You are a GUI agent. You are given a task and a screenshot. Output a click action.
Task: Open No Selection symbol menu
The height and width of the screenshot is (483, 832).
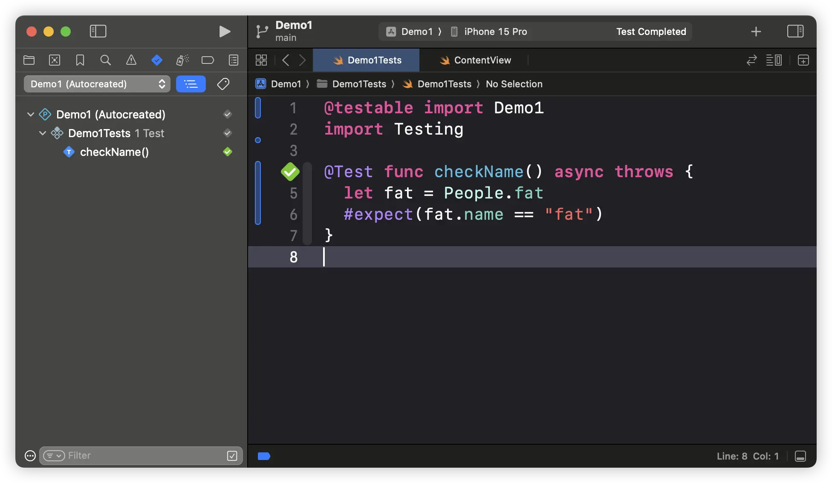pos(514,84)
